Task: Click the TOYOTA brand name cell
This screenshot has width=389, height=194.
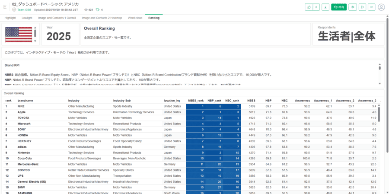Action: pyautogui.click(x=23, y=118)
